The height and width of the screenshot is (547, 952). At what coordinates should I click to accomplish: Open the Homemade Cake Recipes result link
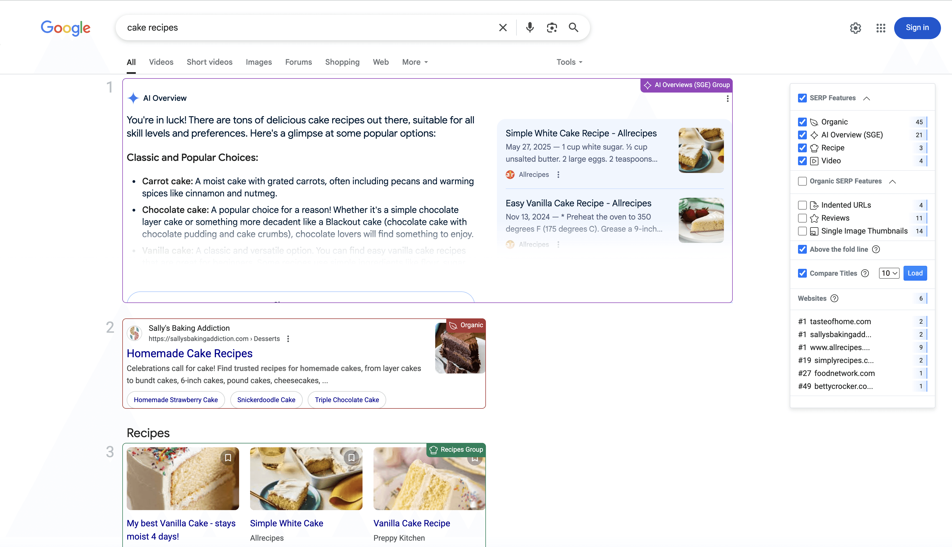(189, 353)
